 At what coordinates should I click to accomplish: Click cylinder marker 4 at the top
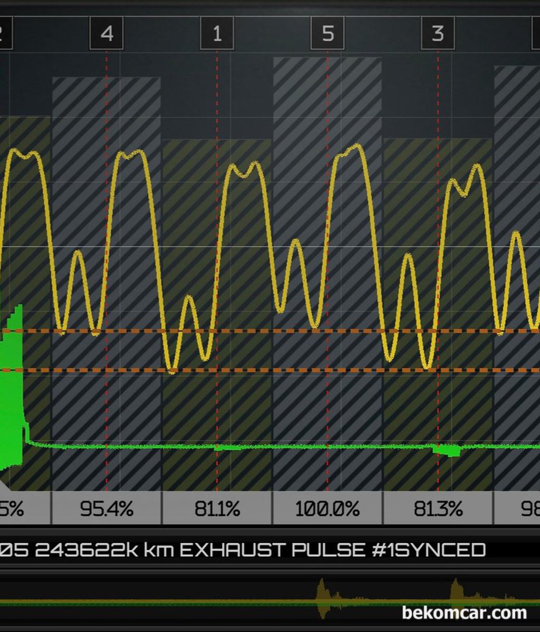(x=107, y=33)
